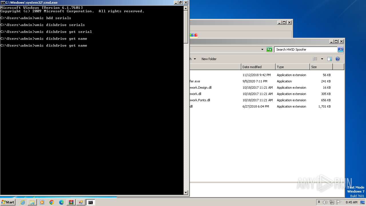Click the 'wmic diskdrive get serial' line
This screenshot has height=206, width=366.
click(46, 32)
